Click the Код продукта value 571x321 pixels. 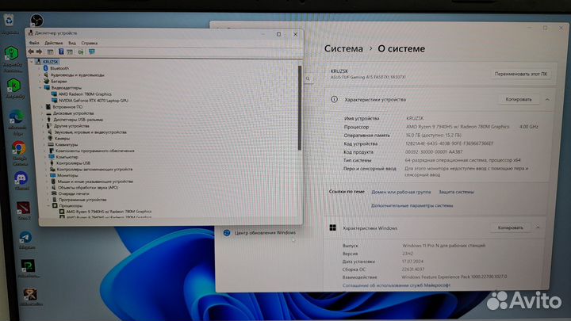(434, 151)
